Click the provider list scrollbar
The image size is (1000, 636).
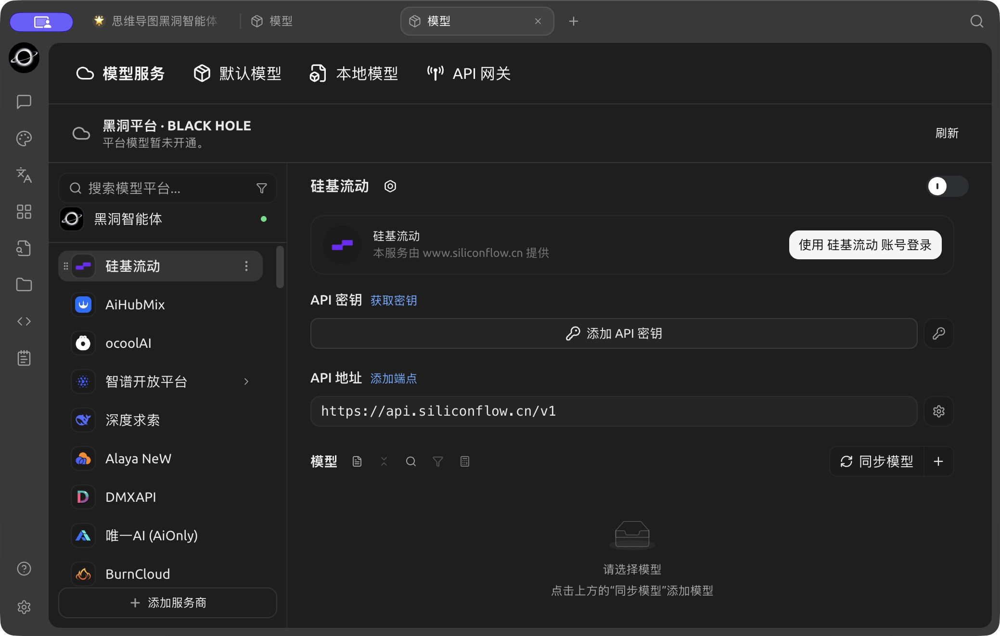click(x=280, y=267)
